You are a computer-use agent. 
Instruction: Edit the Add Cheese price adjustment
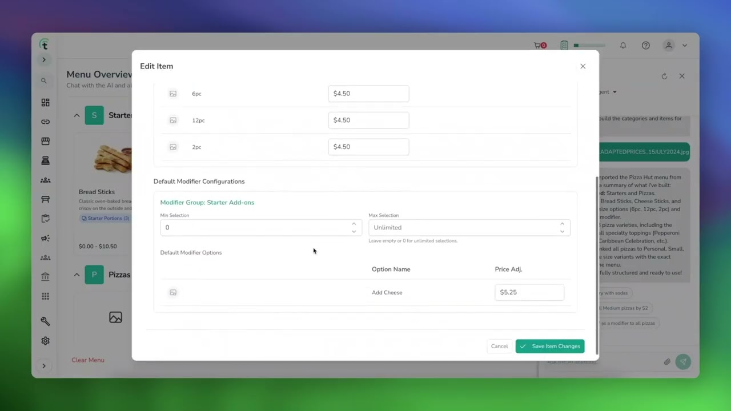[529, 292]
